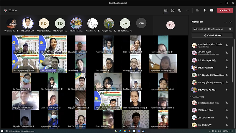Expand the +108 additional participants bubble
Screen dimensions: 236x133
pyautogui.click(x=141, y=23)
